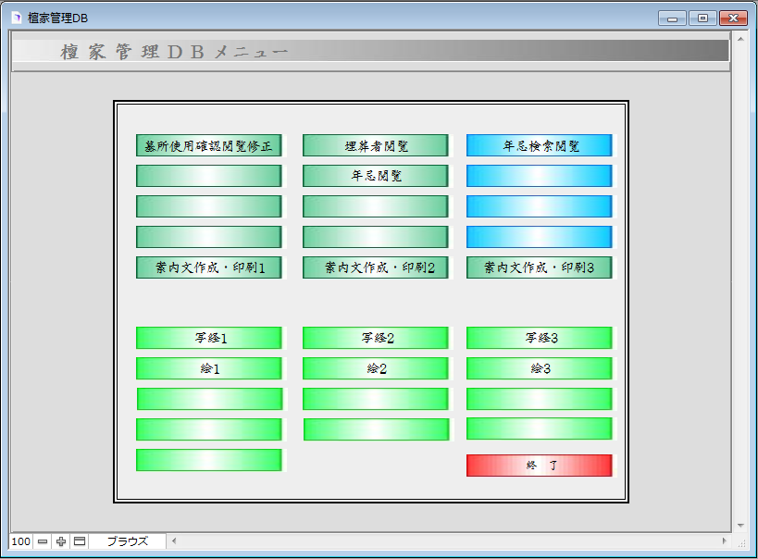758x559 pixels.
Task: Click vertical scrollbar up arrow
Action: coord(740,39)
